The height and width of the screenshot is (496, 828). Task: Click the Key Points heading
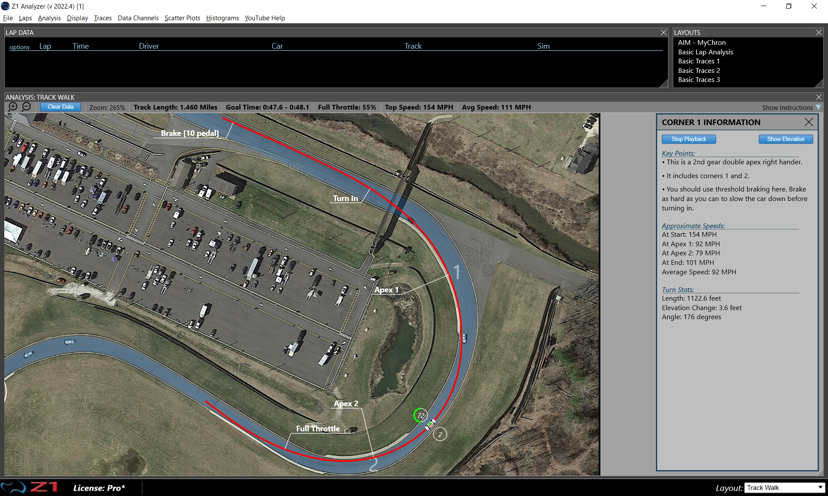[678, 154]
